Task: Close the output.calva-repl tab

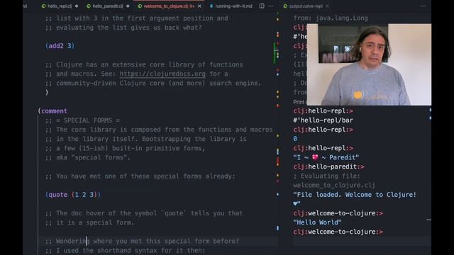Action: (x=327, y=6)
